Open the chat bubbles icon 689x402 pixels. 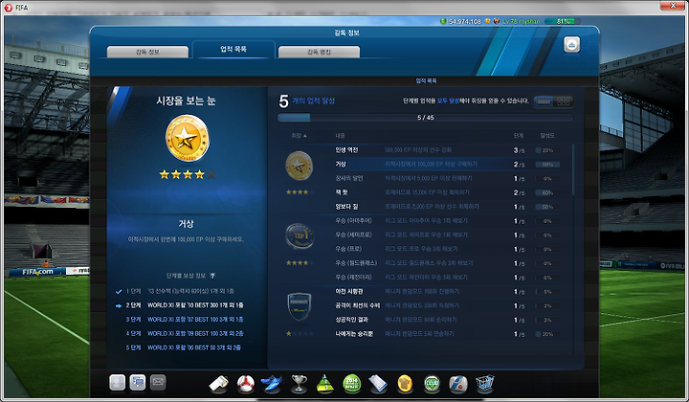point(138,382)
